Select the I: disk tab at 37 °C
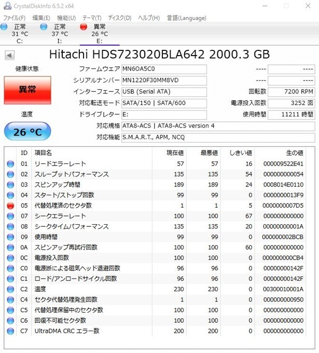The image size is (319, 353). pos(60,34)
